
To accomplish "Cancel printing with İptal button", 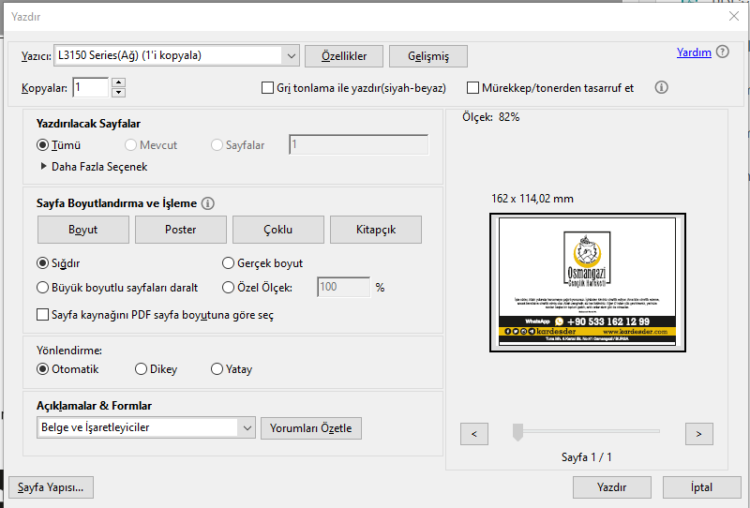I will tap(701, 487).
